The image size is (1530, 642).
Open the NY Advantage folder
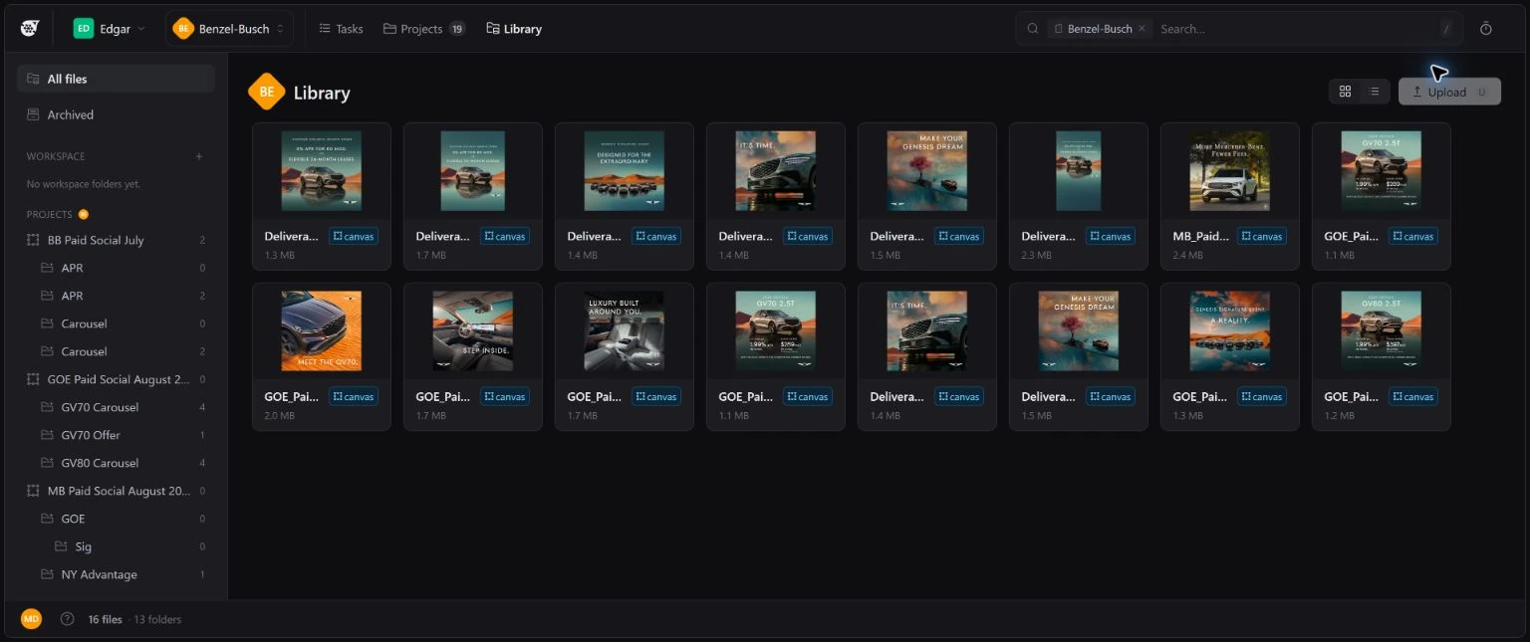pos(116,574)
